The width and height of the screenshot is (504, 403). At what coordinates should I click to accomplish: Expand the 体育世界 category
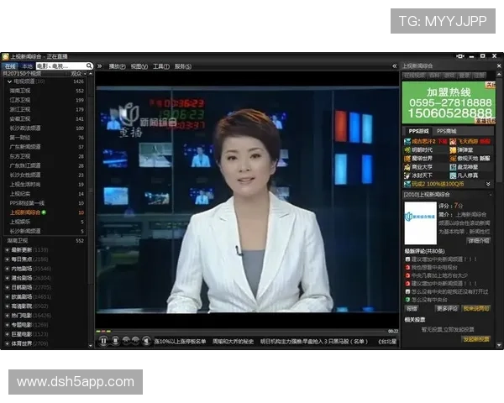click(7, 343)
